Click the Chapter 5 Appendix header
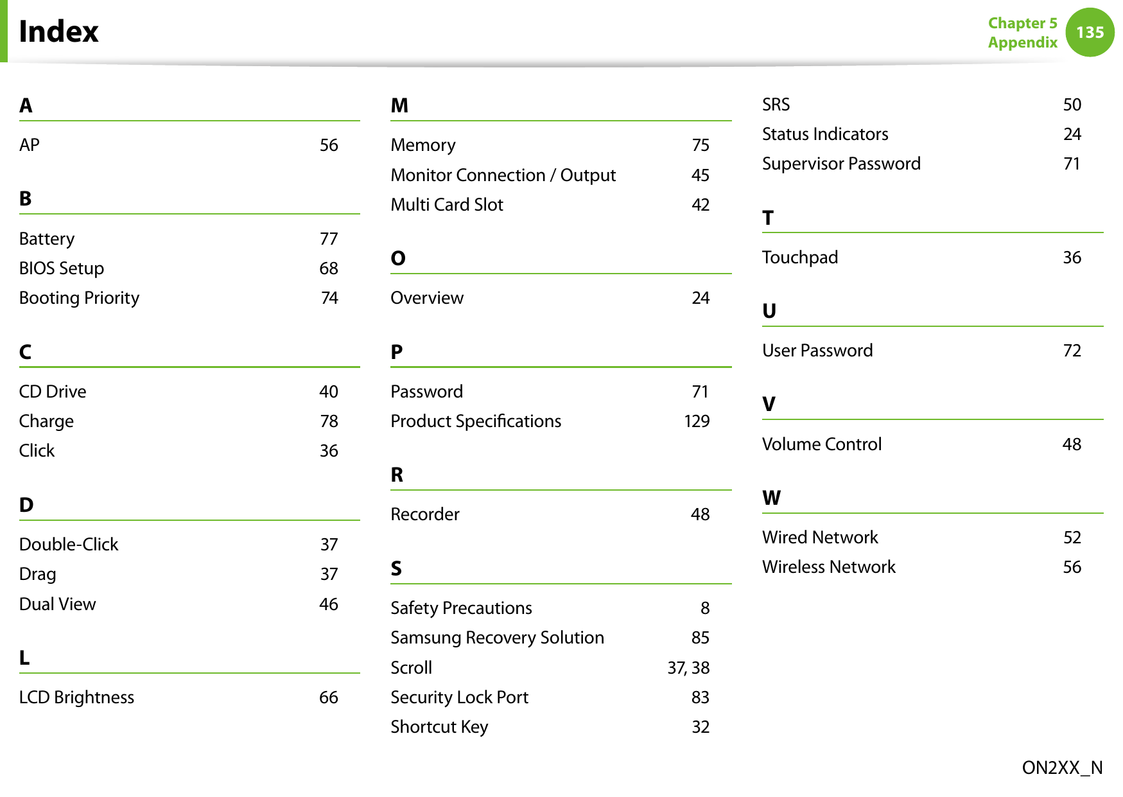This screenshot has width=1123, height=797. 1022,33
